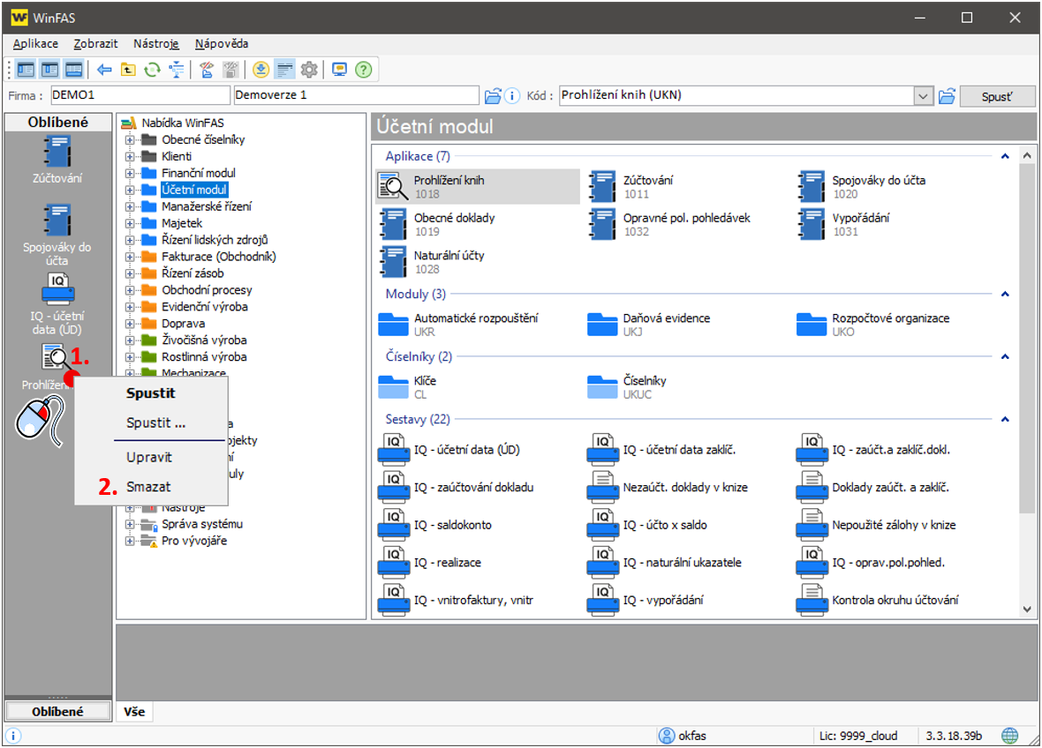This screenshot has height=748, width=1042.
Task: Switch to the Vše tab
Action: pos(134,711)
